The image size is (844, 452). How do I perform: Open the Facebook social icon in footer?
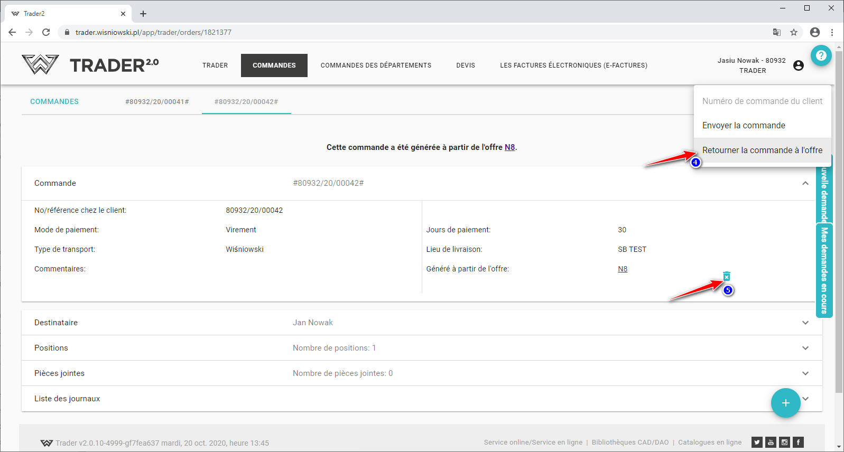[x=798, y=442]
